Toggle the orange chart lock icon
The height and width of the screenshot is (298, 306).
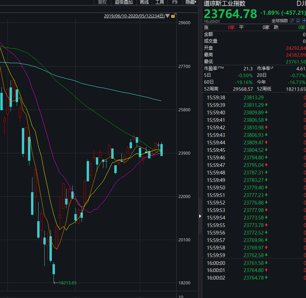pyautogui.click(x=173, y=16)
